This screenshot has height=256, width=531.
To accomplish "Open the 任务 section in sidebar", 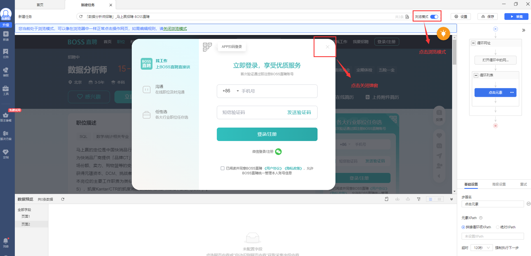I will pyautogui.click(x=6, y=53).
